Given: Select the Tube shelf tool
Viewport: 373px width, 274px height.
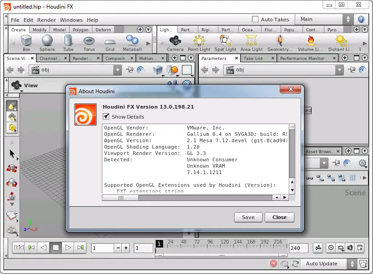Looking at the screenshot, I should (68, 43).
